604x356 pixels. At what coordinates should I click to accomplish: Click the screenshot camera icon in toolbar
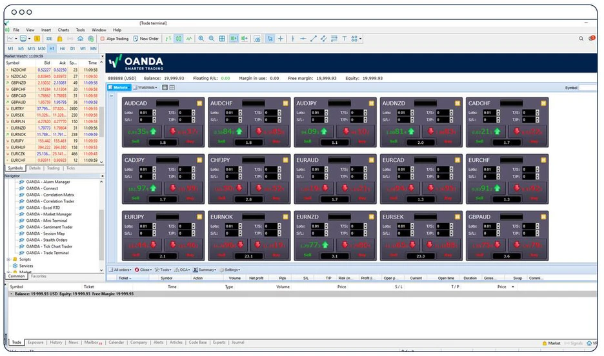pyautogui.click(x=257, y=39)
